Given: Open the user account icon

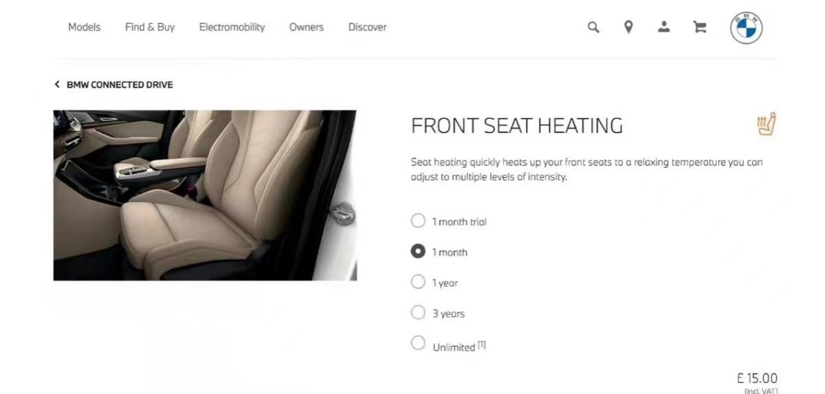Looking at the screenshot, I should [663, 27].
